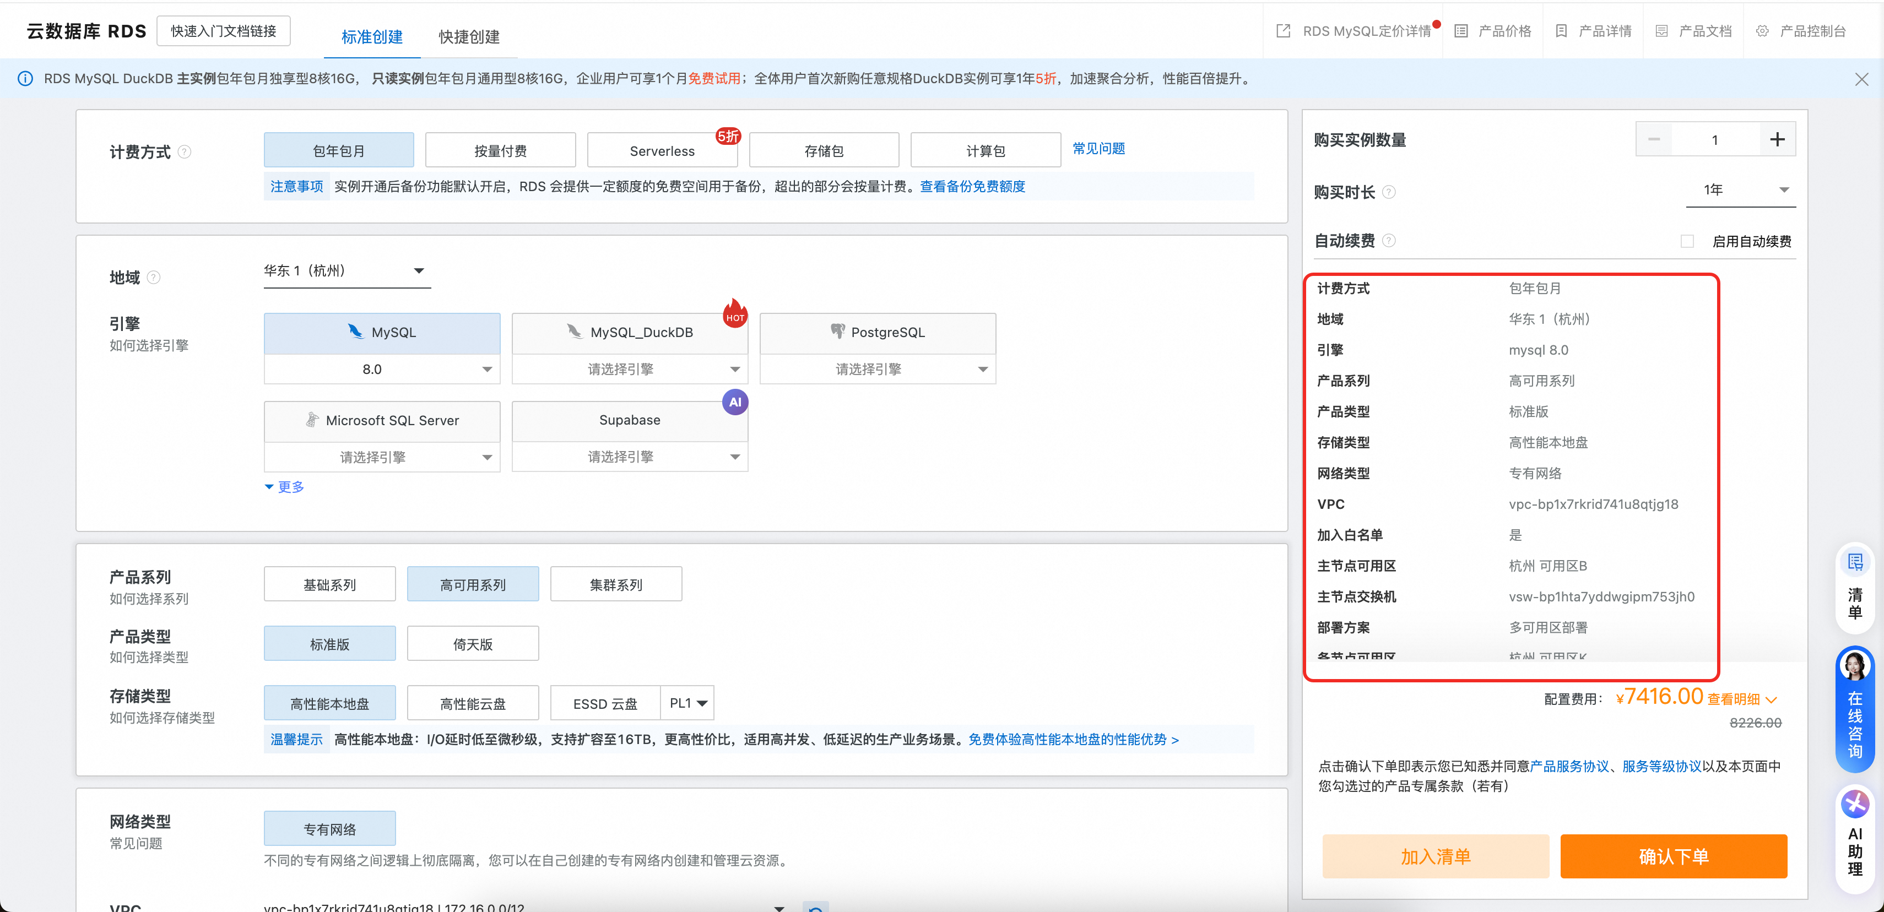Screen dimensions: 1884x912
Task: Select 标准版 product type
Action: coord(330,644)
